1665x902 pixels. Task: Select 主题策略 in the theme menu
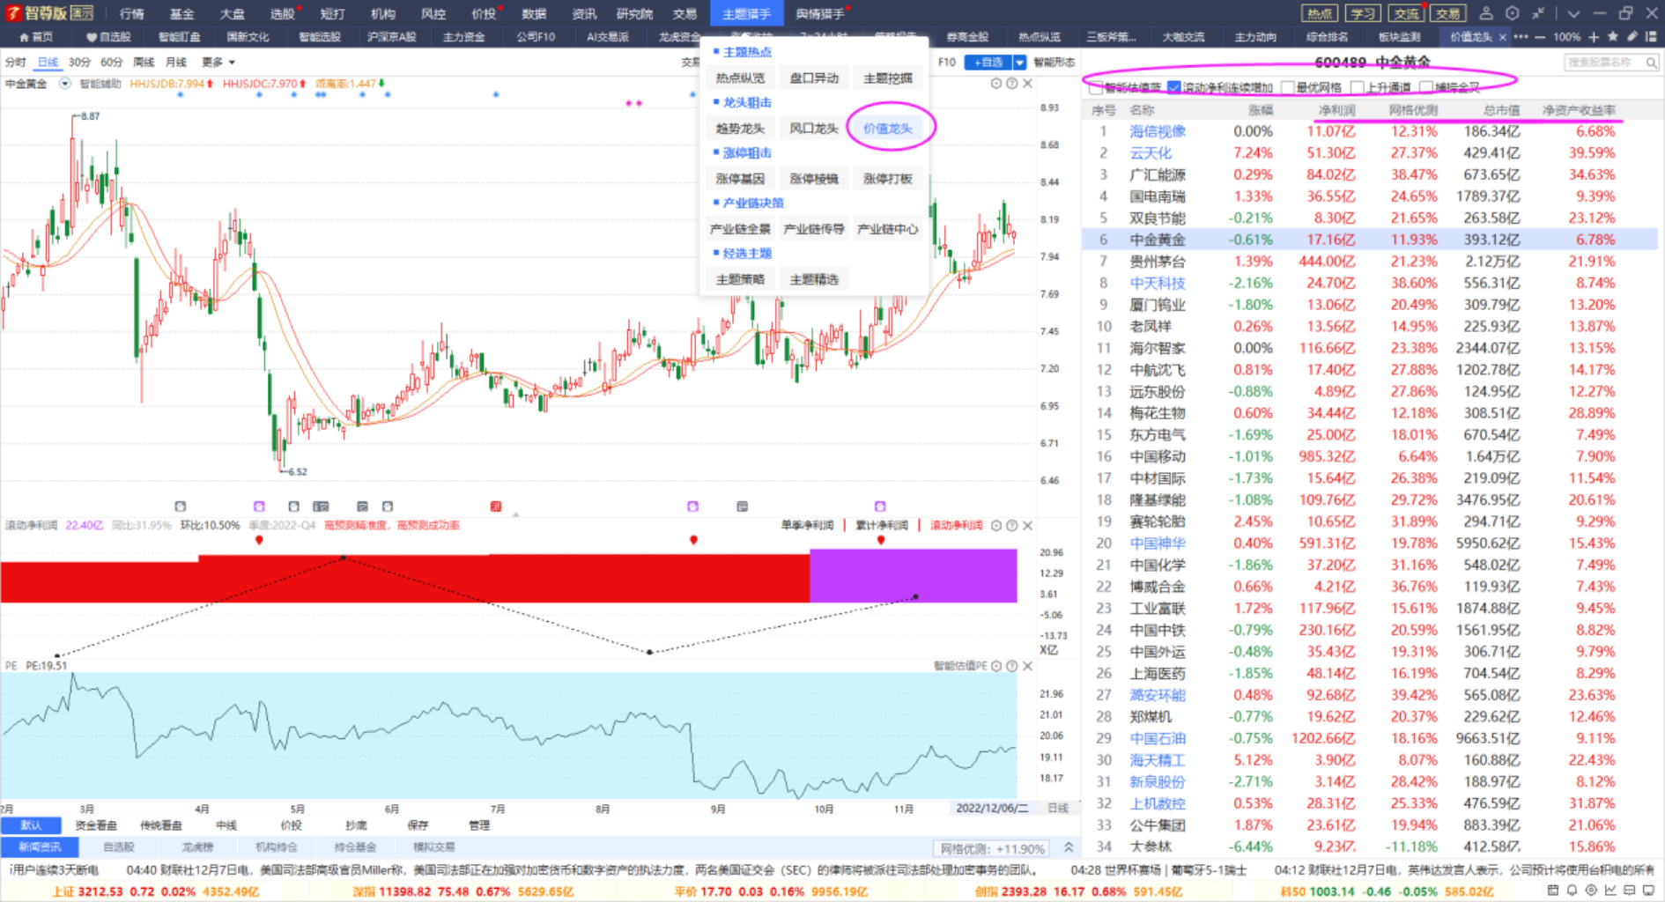tap(740, 279)
